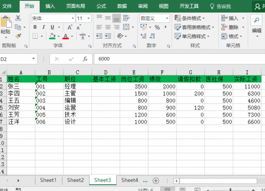Click the insert function fx icon
This screenshot has width=265, height=191.
pyautogui.click(x=85, y=59)
